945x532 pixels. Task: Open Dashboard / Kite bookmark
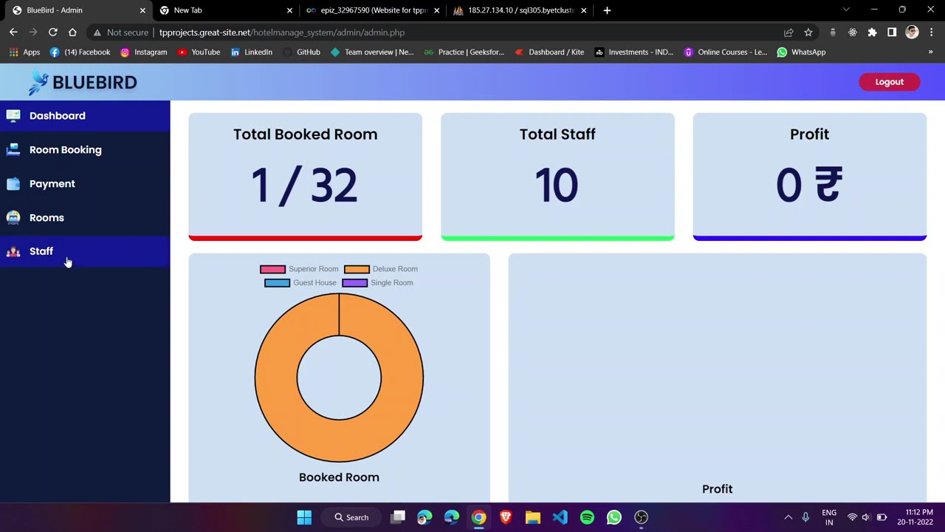pyautogui.click(x=549, y=52)
